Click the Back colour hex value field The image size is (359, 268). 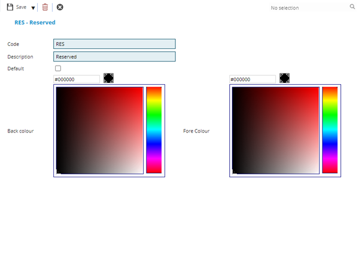point(77,79)
